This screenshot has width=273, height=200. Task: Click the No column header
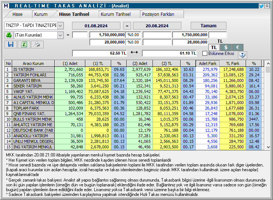(8, 63)
